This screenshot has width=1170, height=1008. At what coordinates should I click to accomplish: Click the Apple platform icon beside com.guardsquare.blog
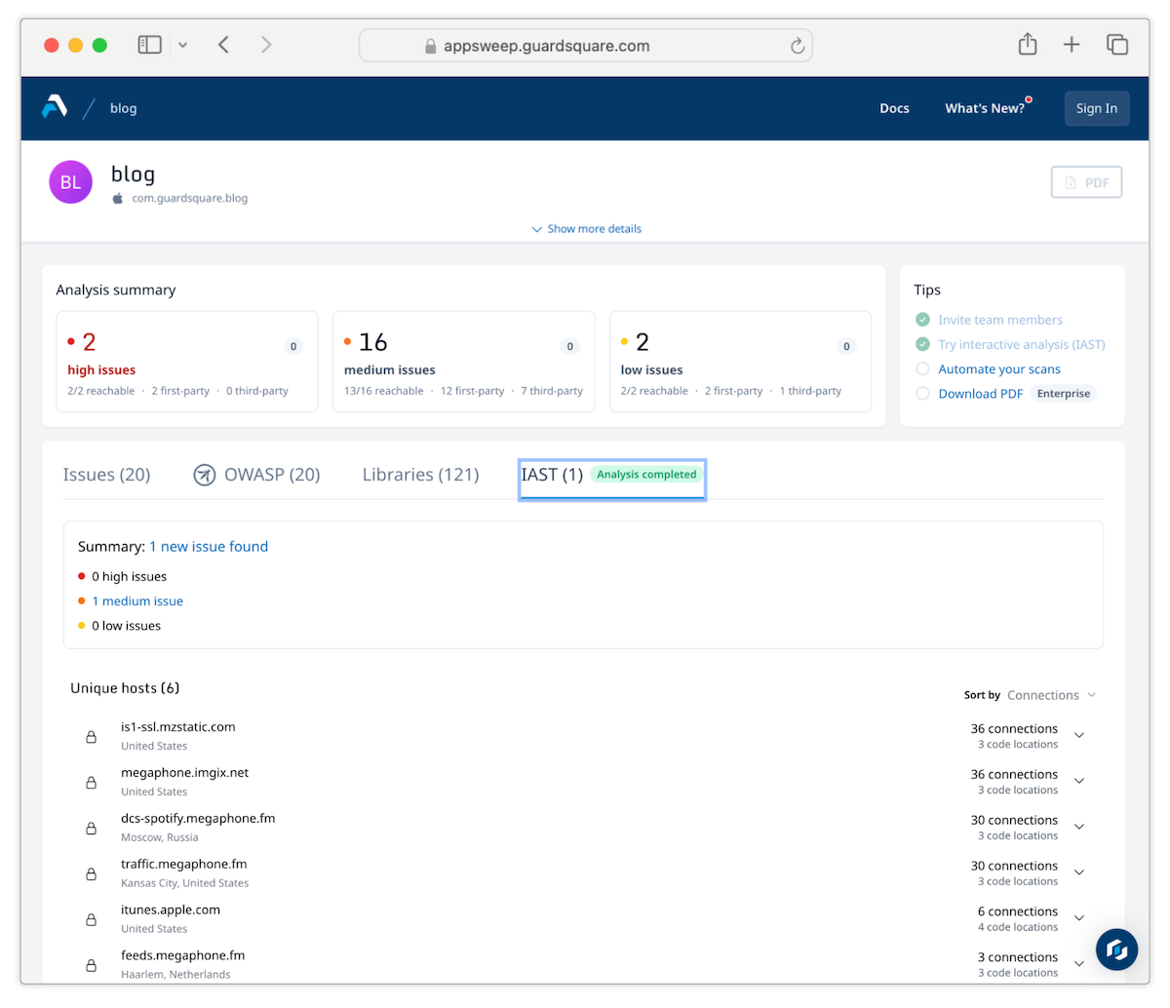[x=118, y=198]
